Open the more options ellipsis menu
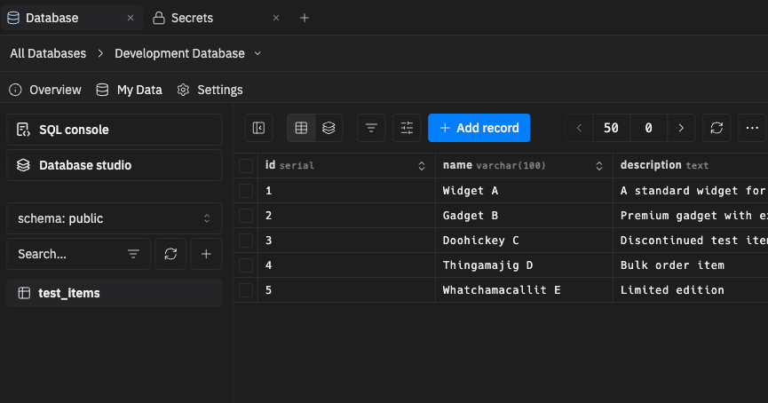 click(752, 128)
